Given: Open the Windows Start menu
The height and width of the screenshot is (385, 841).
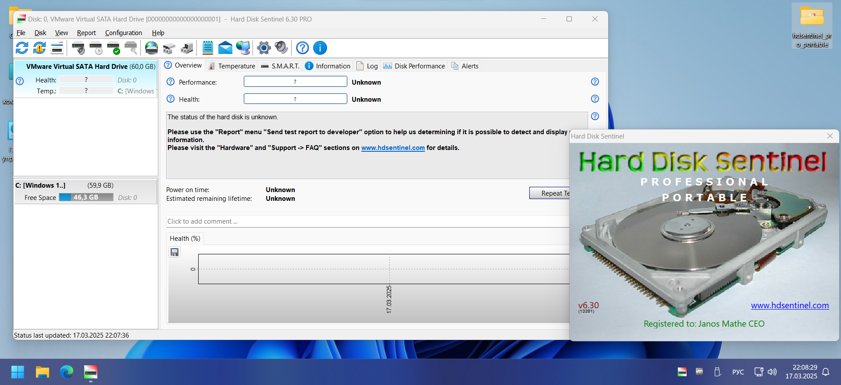Looking at the screenshot, I should click(x=18, y=372).
